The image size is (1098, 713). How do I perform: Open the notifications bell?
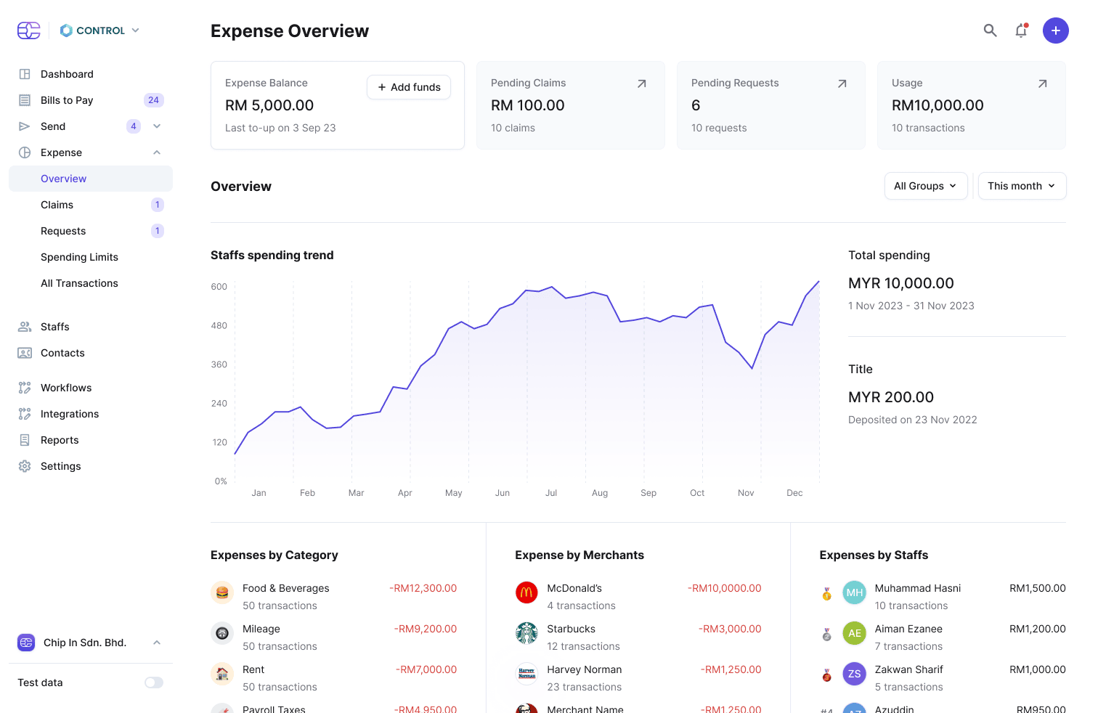1021,30
